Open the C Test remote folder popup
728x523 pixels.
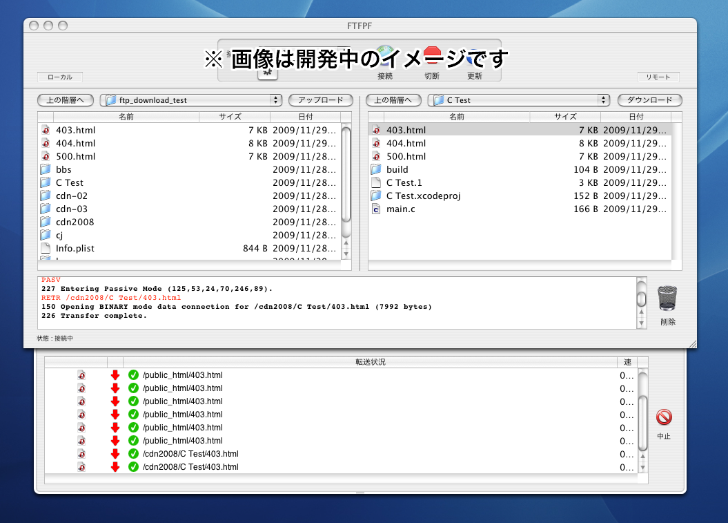click(x=519, y=100)
